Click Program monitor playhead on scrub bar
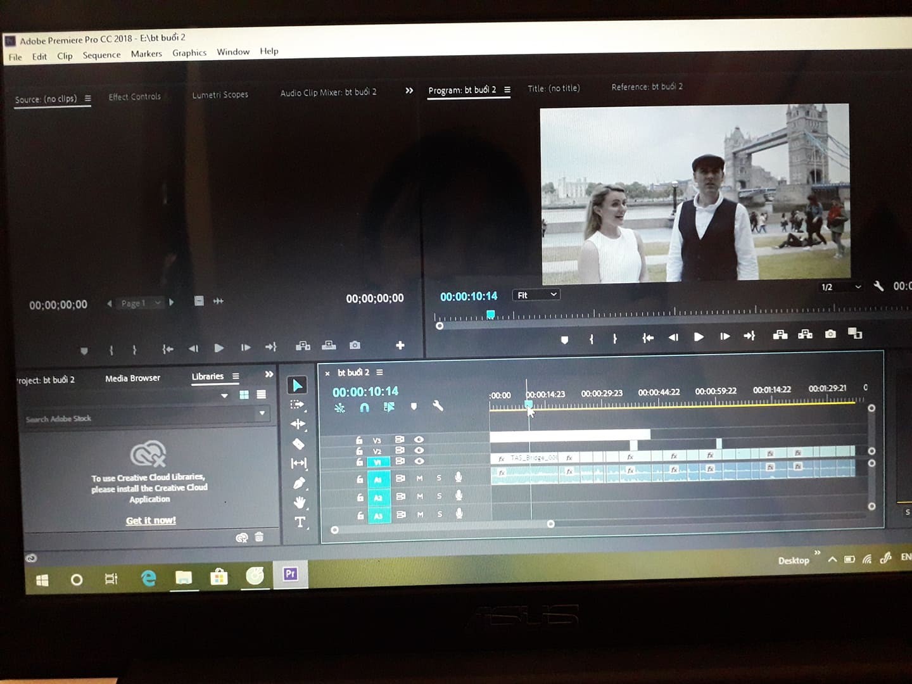This screenshot has width=912, height=684. [490, 314]
